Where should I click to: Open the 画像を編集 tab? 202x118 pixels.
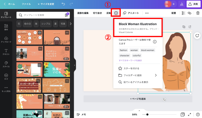pos(83,13)
